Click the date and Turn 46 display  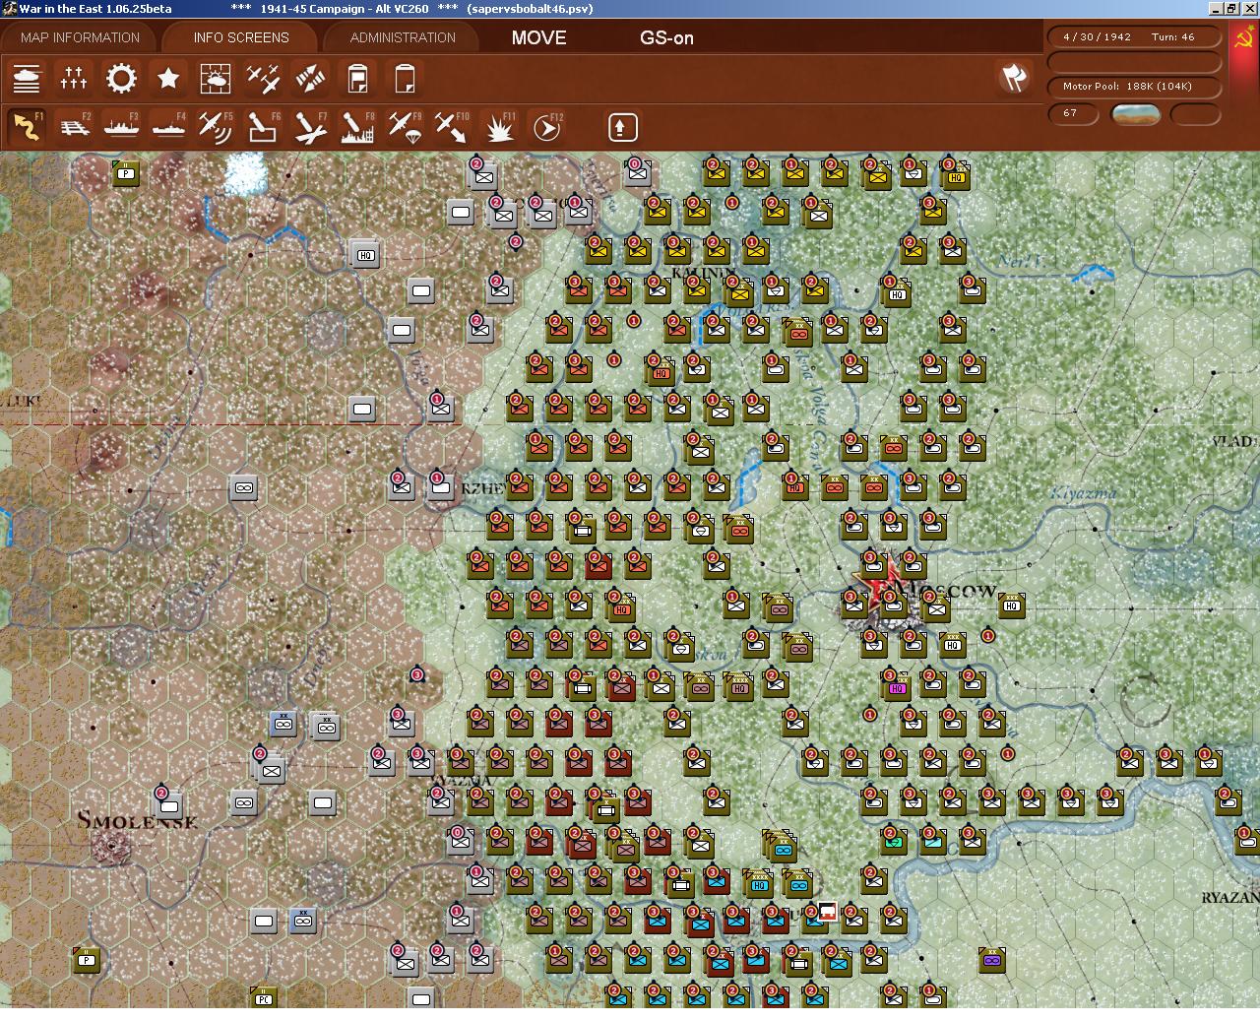[x=1135, y=37]
